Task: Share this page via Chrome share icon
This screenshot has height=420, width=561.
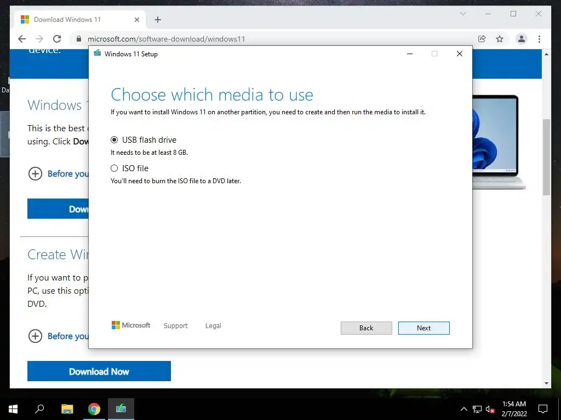Action: (x=482, y=39)
